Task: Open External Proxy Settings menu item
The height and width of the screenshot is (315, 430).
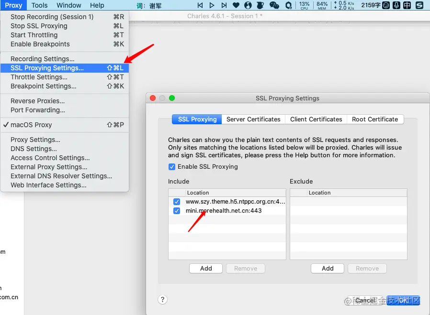Action: [65, 167]
